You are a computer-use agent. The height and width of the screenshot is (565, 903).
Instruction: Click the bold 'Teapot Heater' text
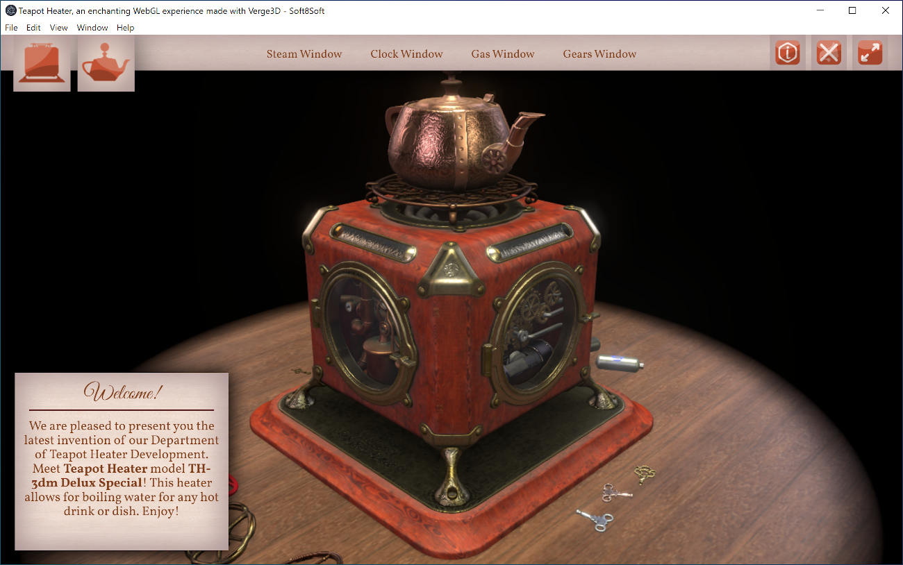pyautogui.click(x=106, y=469)
